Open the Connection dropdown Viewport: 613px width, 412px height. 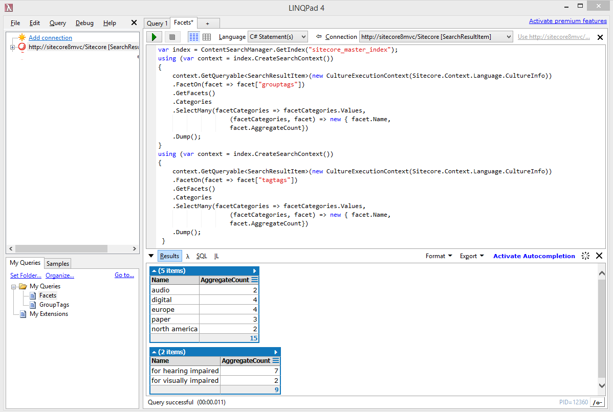435,37
